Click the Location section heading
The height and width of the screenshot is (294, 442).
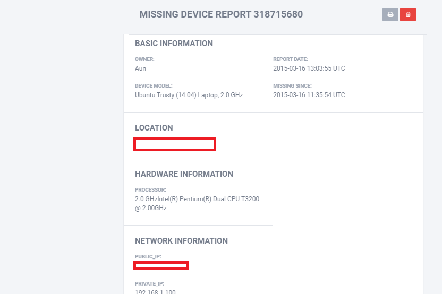pyautogui.click(x=154, y=128)
